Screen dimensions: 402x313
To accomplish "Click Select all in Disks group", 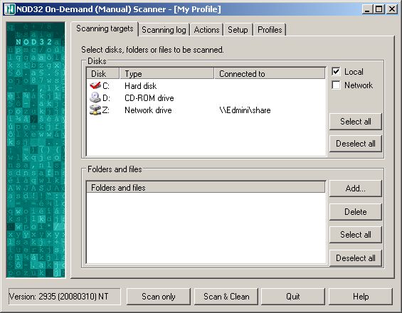I will [356, 122].
